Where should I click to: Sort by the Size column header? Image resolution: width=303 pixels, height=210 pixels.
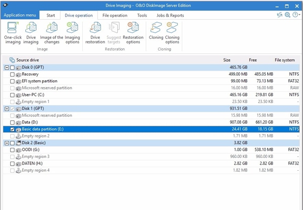tap(227, 60)
